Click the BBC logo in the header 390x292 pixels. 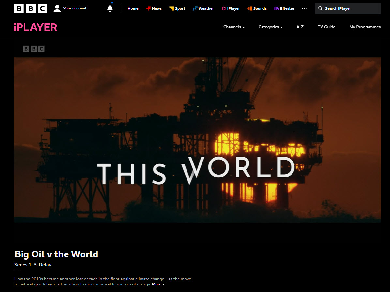click(x=31, y=8)
